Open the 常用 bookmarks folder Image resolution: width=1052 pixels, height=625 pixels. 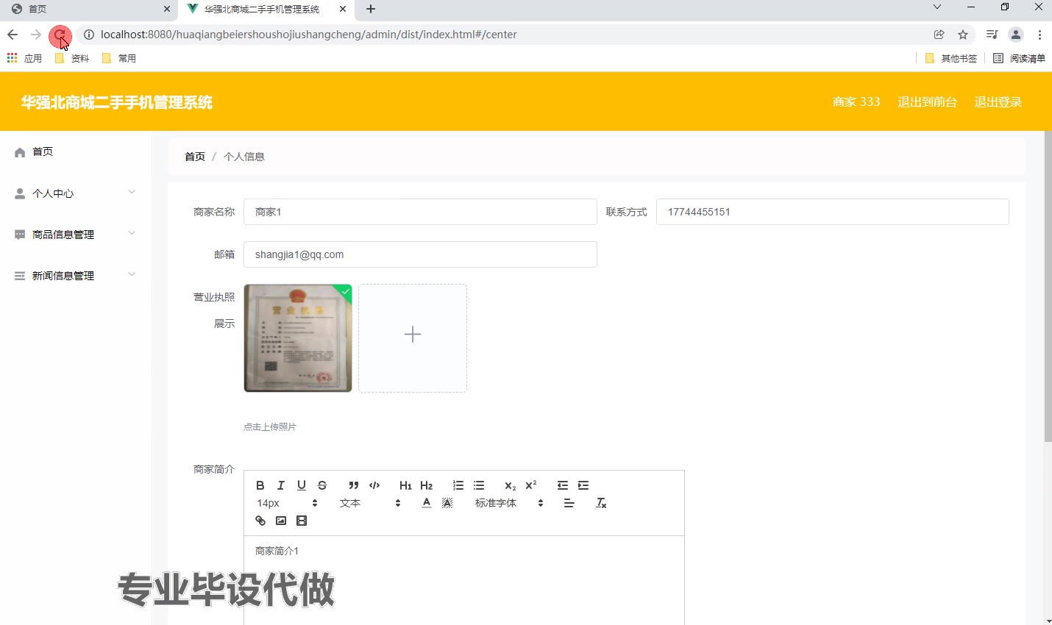[119, 58]
